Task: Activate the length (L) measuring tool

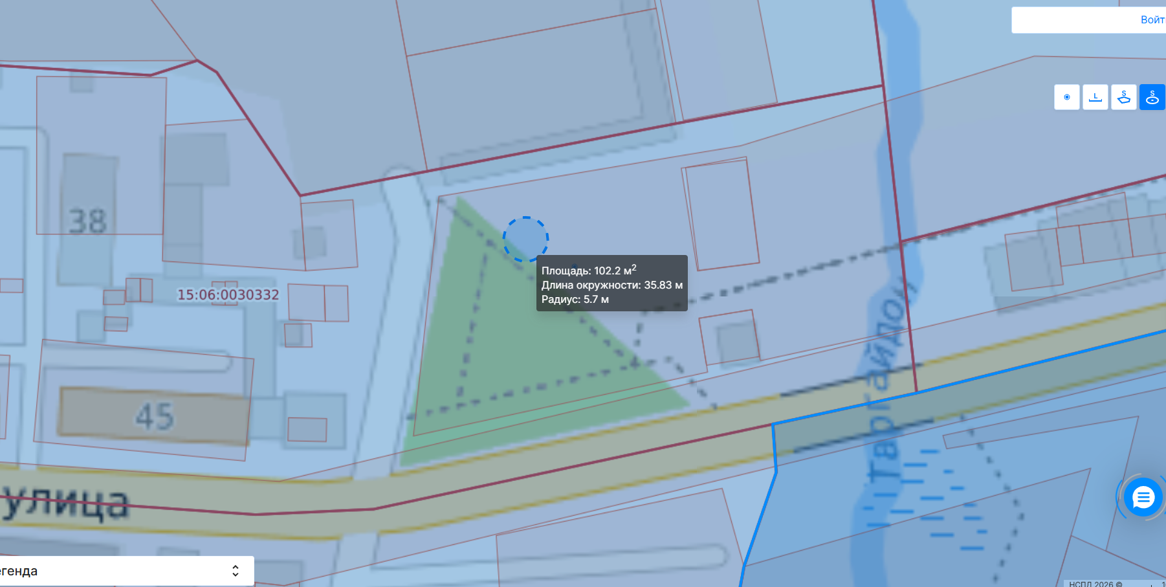Action: [x=1095, y=97]
